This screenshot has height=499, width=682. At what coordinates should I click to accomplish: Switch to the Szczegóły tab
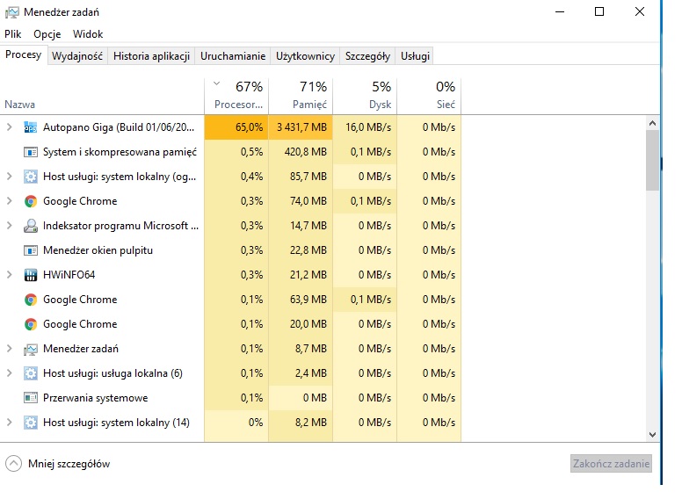(367, 56)
